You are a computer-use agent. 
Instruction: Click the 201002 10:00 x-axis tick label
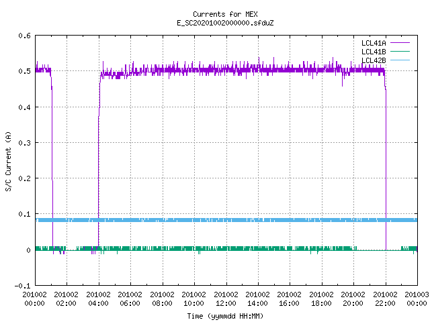click(193, 299)
